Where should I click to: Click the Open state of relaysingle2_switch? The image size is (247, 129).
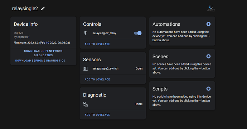click(x=139, y=68)
